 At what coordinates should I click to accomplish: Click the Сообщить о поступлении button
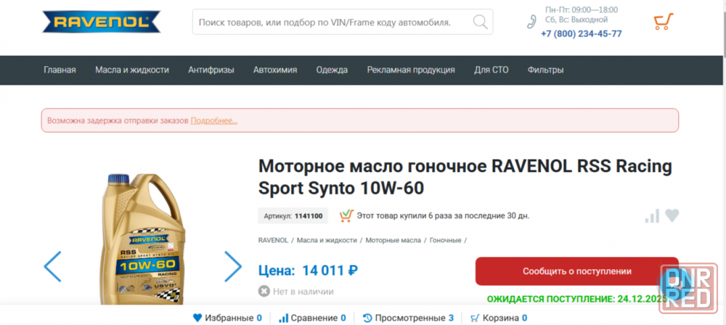coord(576,271)
